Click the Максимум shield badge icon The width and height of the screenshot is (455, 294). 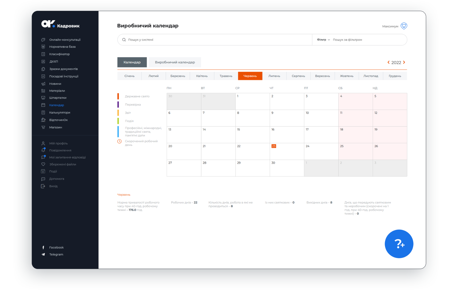404,26
